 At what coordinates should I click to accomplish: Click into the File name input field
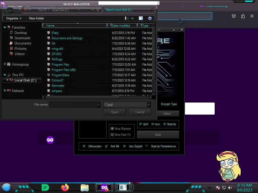point(73,105)
